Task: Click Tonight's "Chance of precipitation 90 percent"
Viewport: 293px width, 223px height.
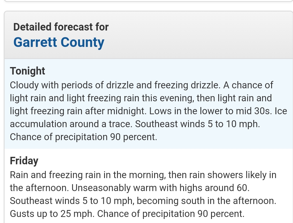Action: pos(83,137)
